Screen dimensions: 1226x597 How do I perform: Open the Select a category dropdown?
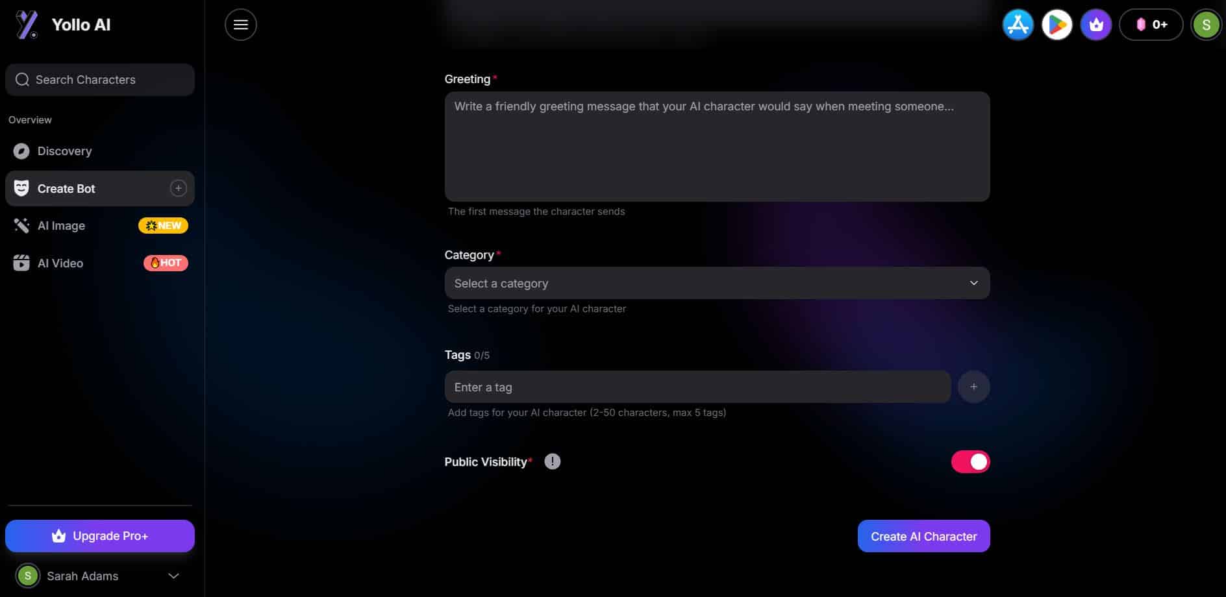click(717, 283)
